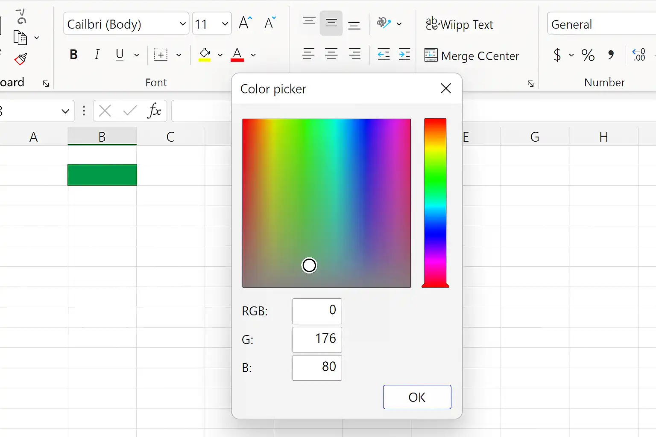This screenshot has width=656, height=437.
Task: Toggle Middle Align for the cell
Action: (x=331, y=23)
